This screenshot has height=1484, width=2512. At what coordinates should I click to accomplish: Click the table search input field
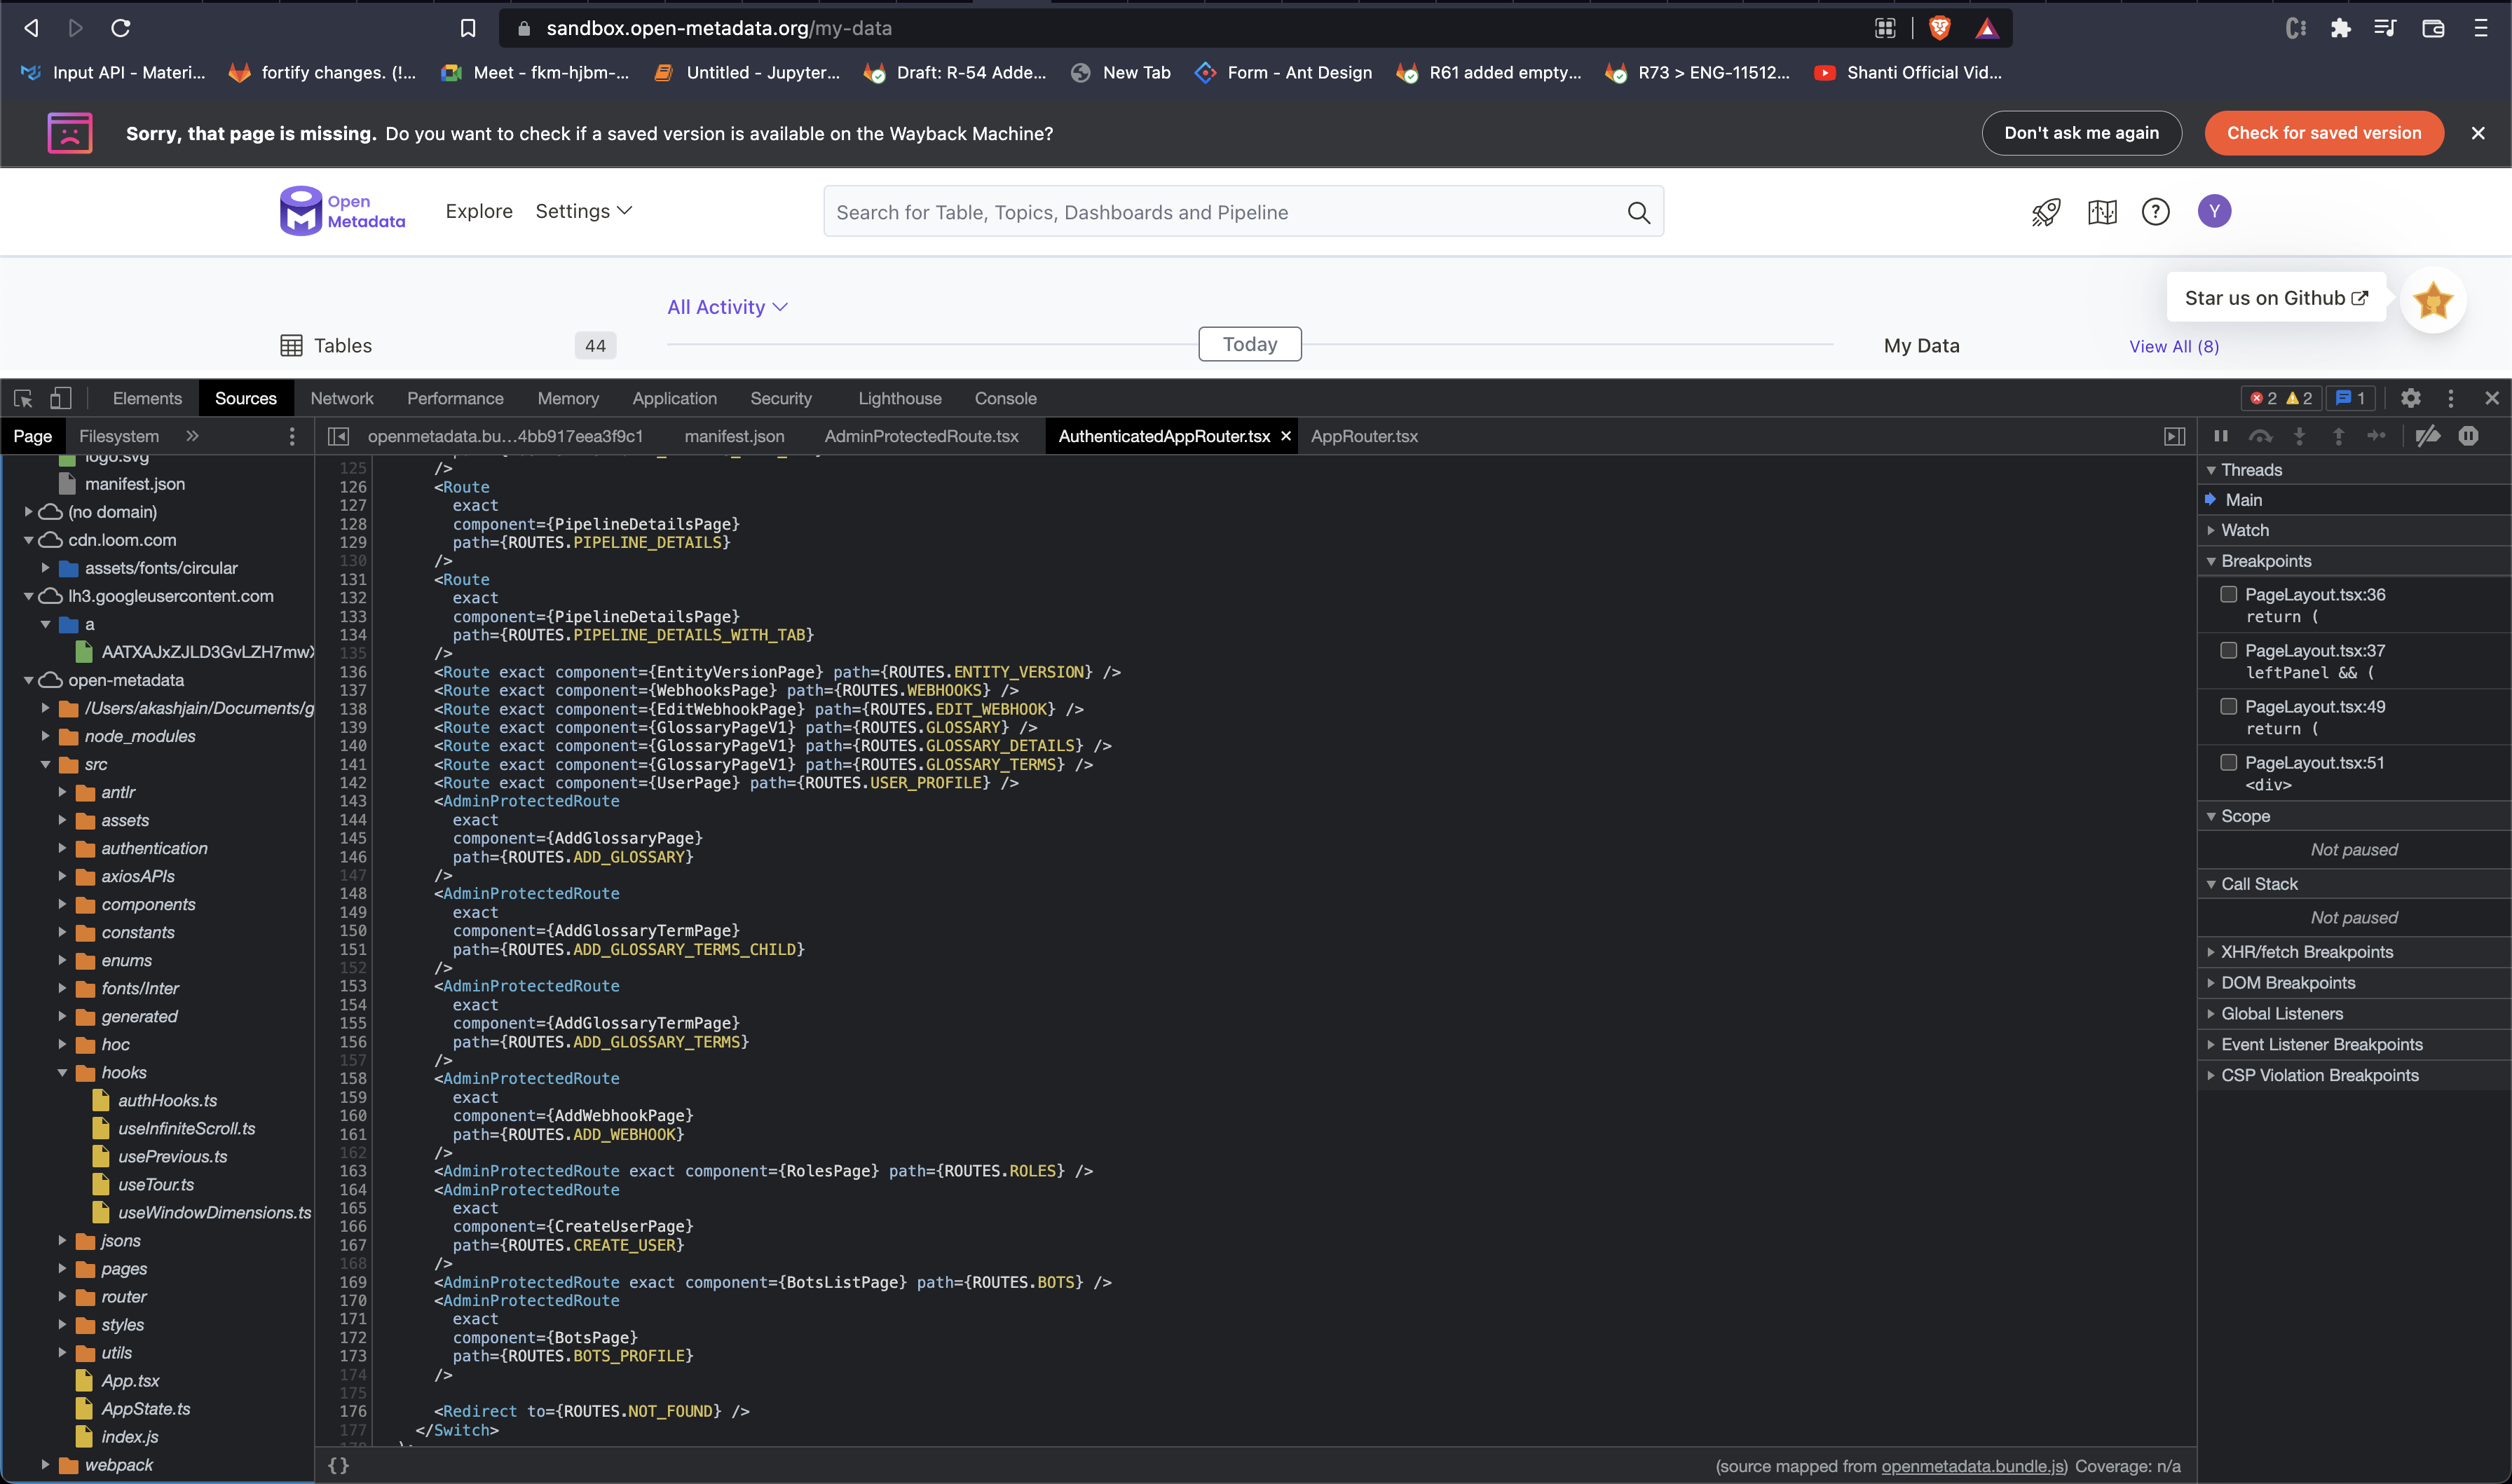pos(1243,212)
